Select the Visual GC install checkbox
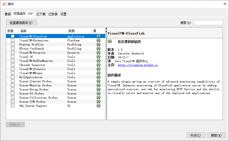The width and height of the screenshot is (229, 141). [x=13, y=56]
